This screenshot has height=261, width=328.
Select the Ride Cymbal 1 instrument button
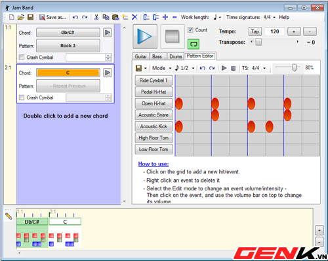[x=154, y=80]
